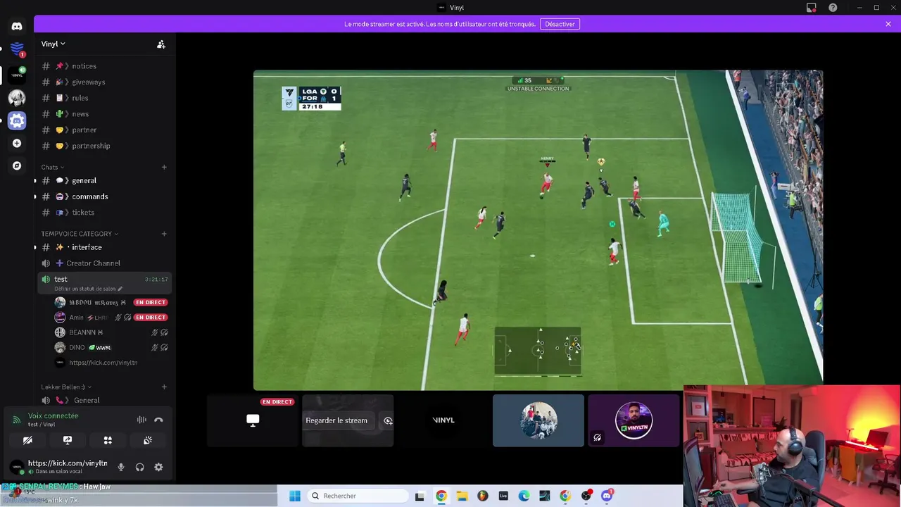Viewport: 901px width, 507px height.
Task: Open the giveaways channel
Action: coord(104,82)
